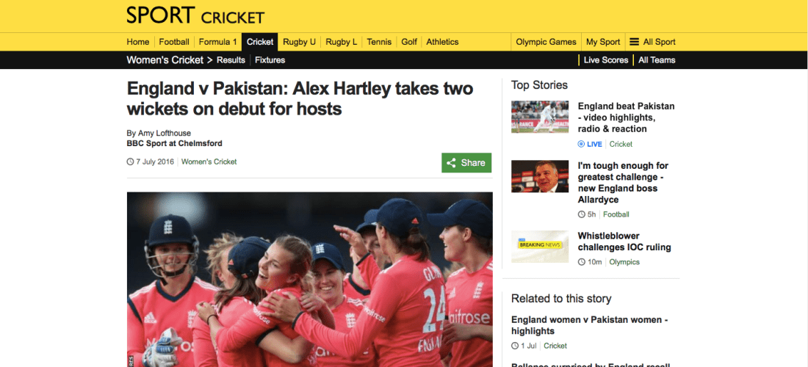Open the Breaking News thumbnail for the whistleblower story
808x367 pixels.
coord(540,247)
